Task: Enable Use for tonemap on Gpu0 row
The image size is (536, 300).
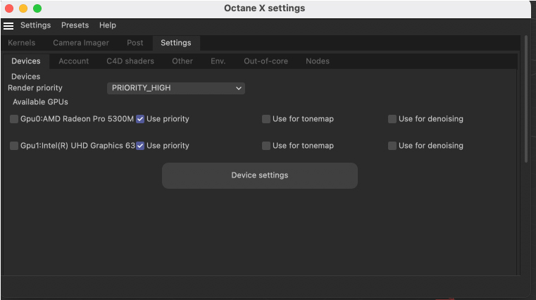Action: coord(266,119)
